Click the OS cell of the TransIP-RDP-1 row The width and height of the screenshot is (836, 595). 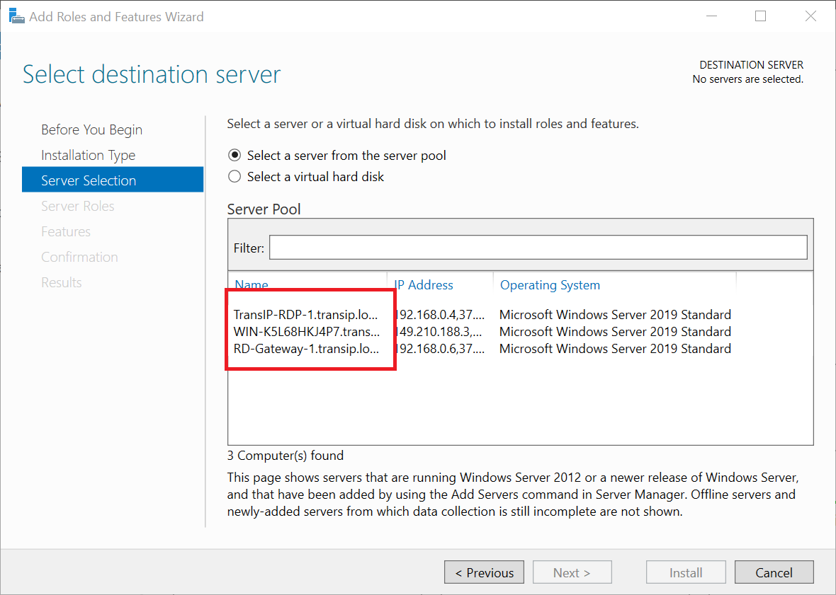coord(615,315)
